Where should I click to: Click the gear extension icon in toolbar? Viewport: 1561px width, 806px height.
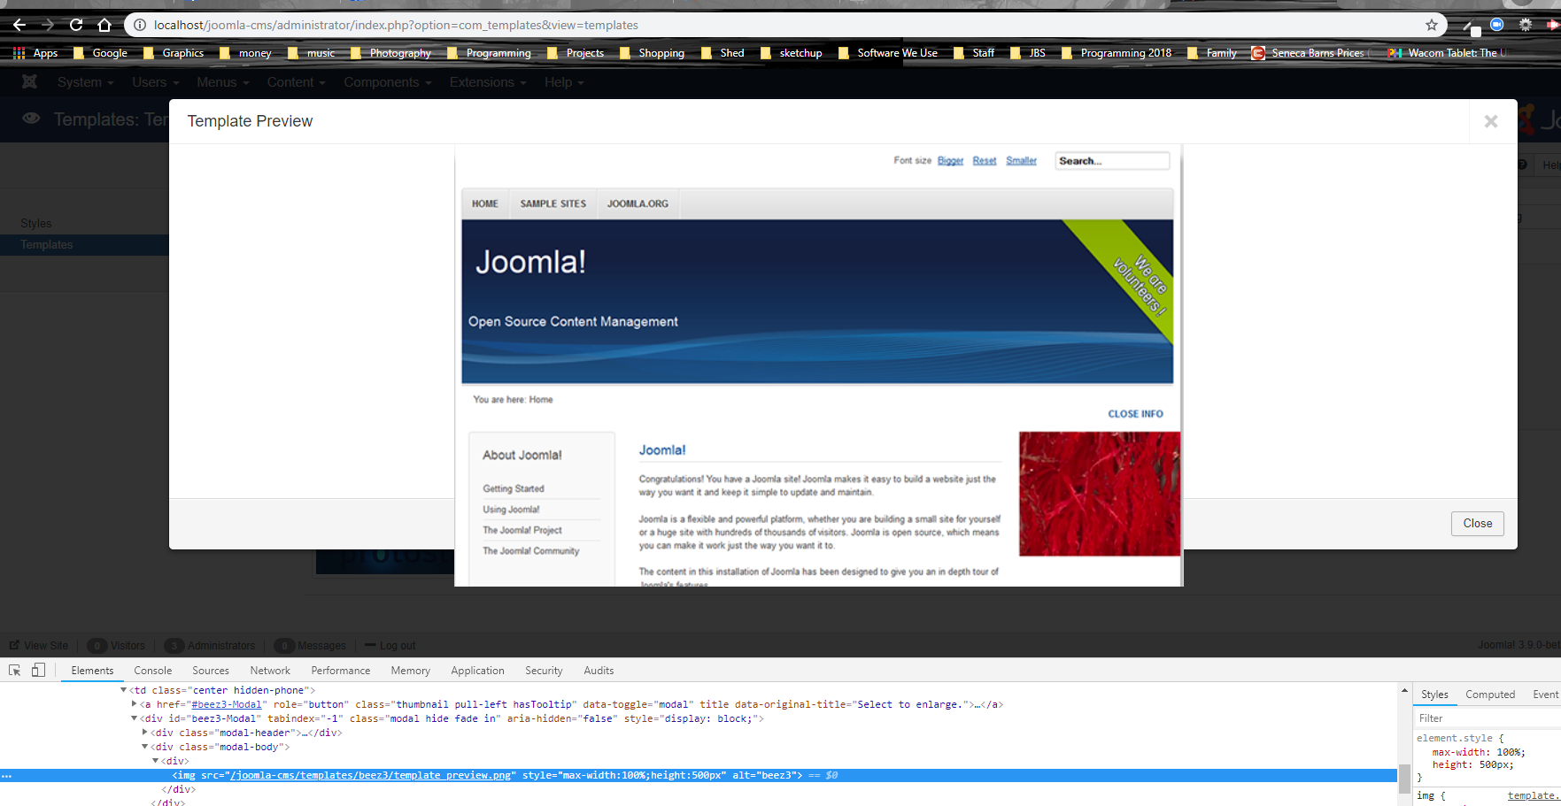tap(1526, 25)
